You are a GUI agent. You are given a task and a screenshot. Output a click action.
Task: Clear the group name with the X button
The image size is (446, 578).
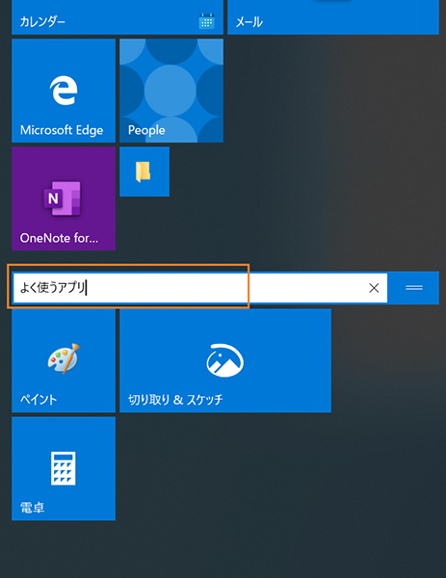[374, 288]
